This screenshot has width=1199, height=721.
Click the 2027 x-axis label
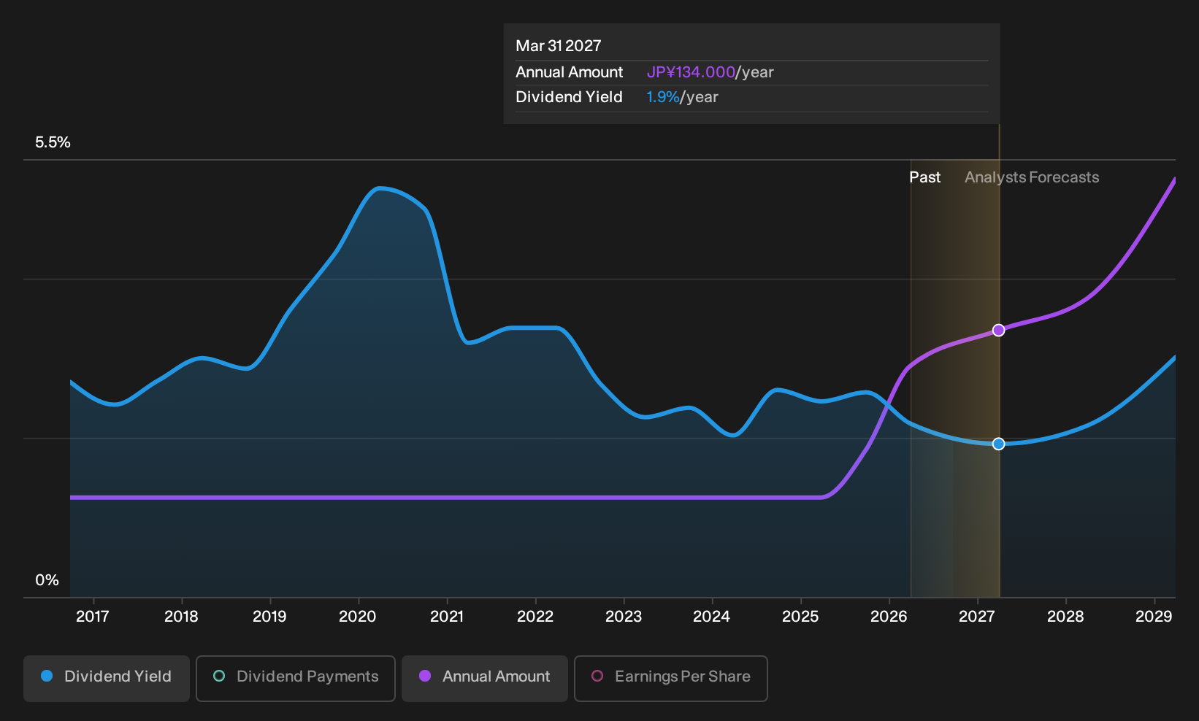(977, 617)
